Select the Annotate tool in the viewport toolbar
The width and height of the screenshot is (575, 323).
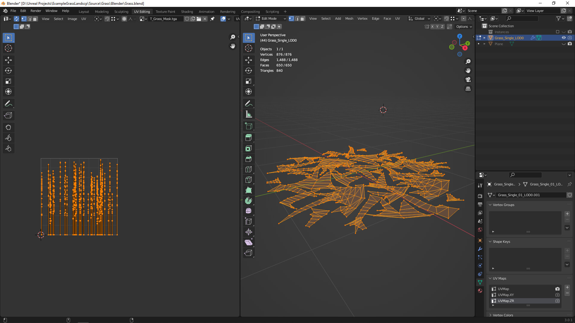pos(249,103)
